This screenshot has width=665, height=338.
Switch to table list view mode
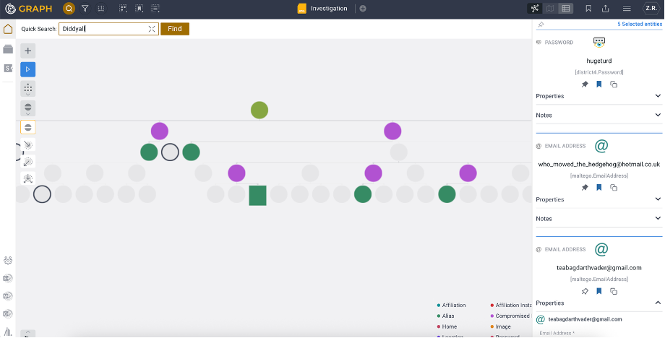(566, 9)
